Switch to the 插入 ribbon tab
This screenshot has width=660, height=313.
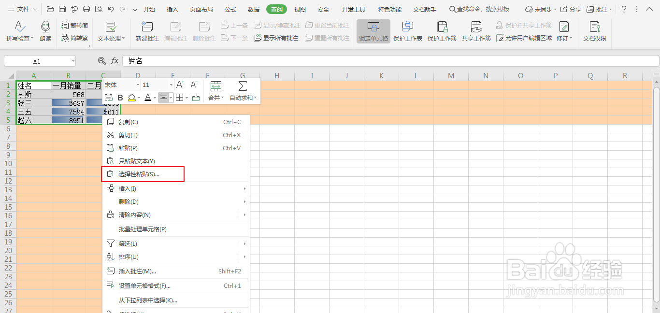[x=172, y=9]
